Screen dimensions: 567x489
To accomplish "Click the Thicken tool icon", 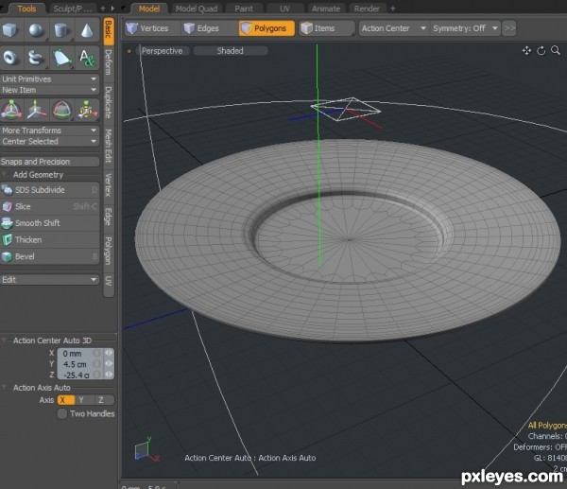I will 7,240.
